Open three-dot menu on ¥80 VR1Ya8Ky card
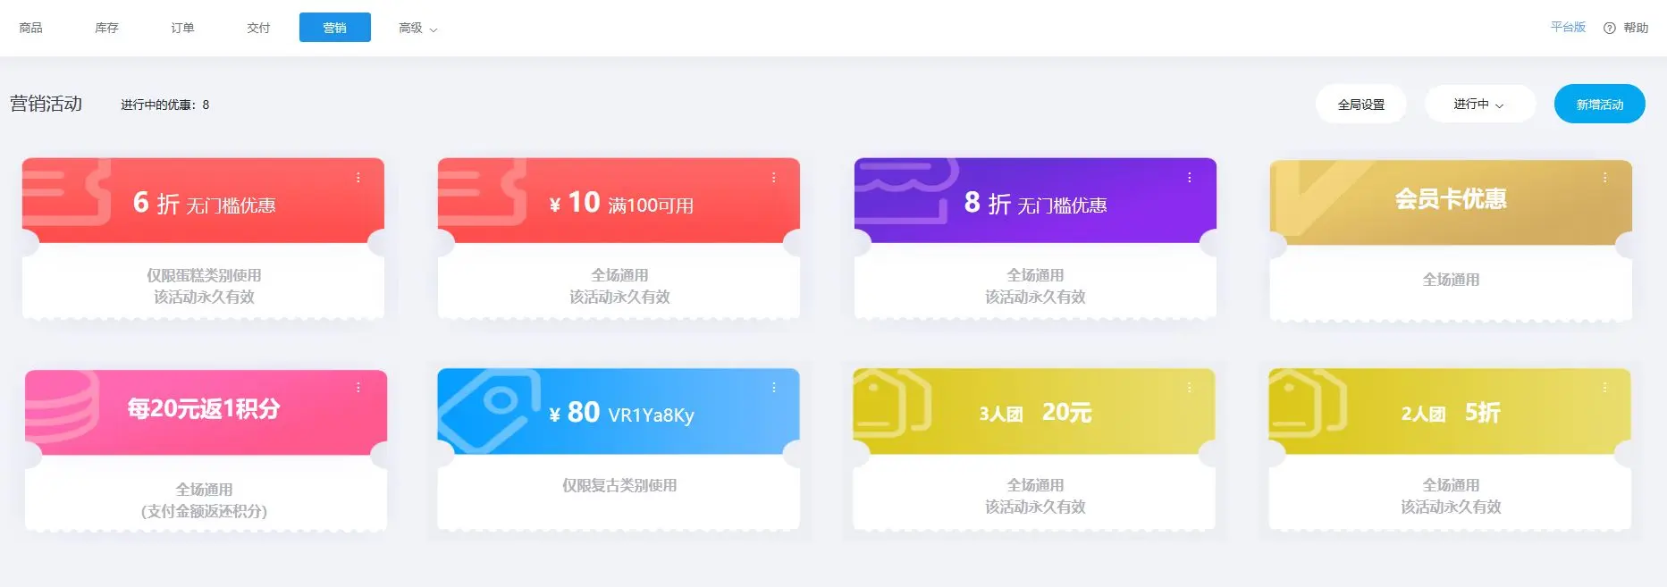The image size is (1667, 587). [774, 388]
